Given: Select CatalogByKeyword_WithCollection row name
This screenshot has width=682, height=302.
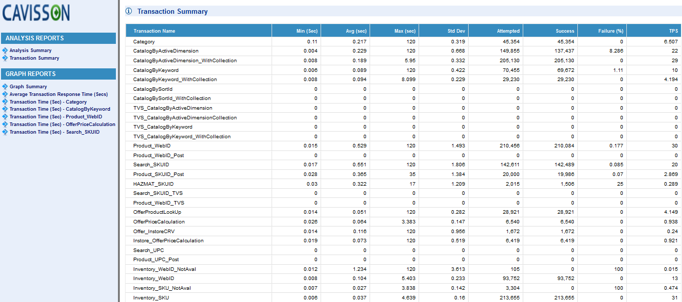Looking at the screenshot, I should click(x=175, y=80).
